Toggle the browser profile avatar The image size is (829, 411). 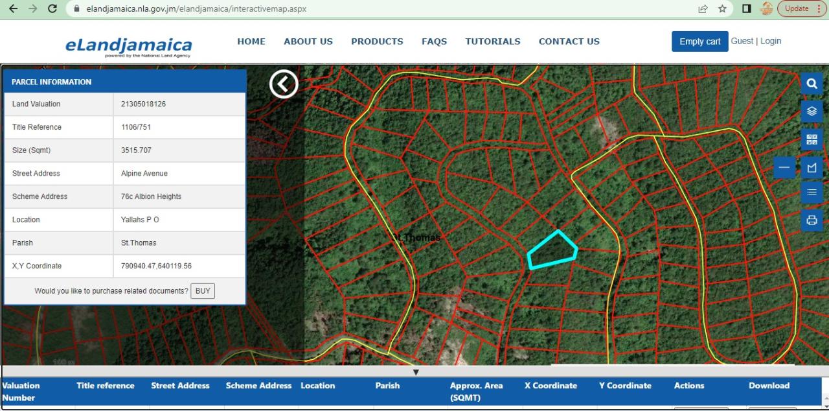click(766, 8)
